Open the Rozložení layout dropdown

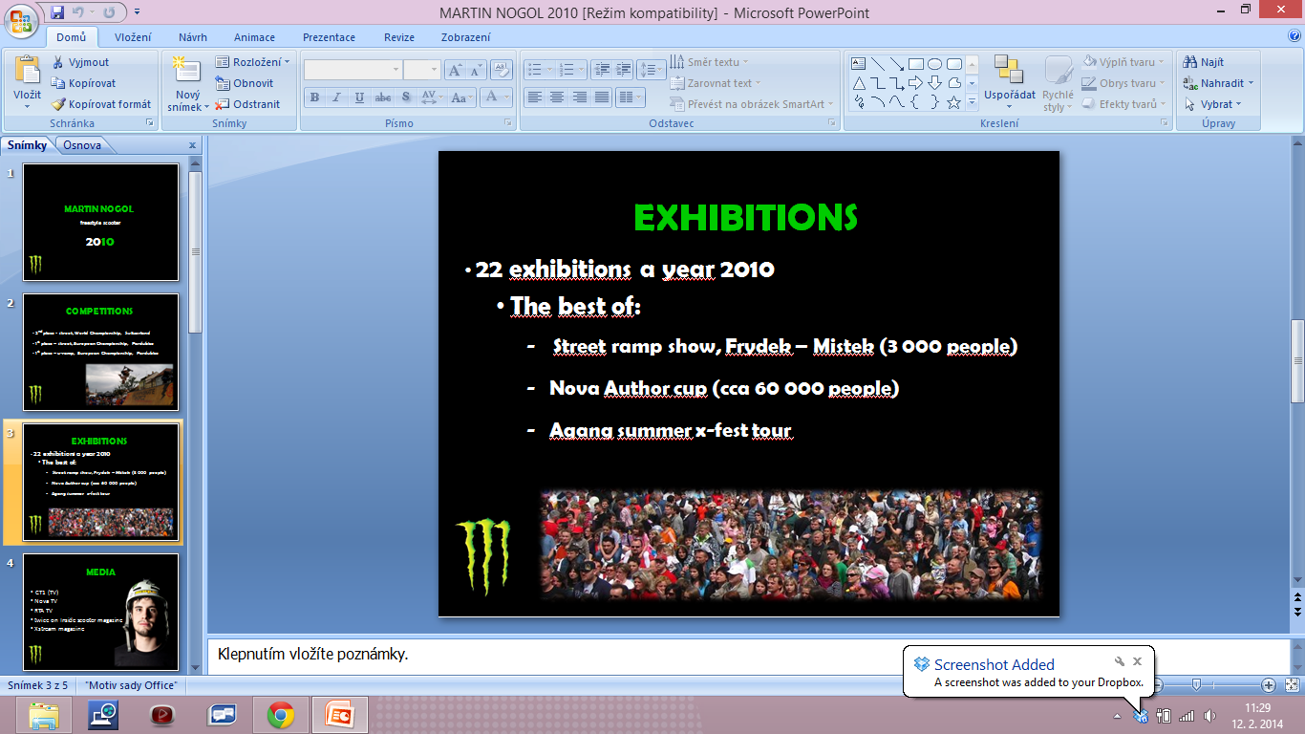click(253, 62)
